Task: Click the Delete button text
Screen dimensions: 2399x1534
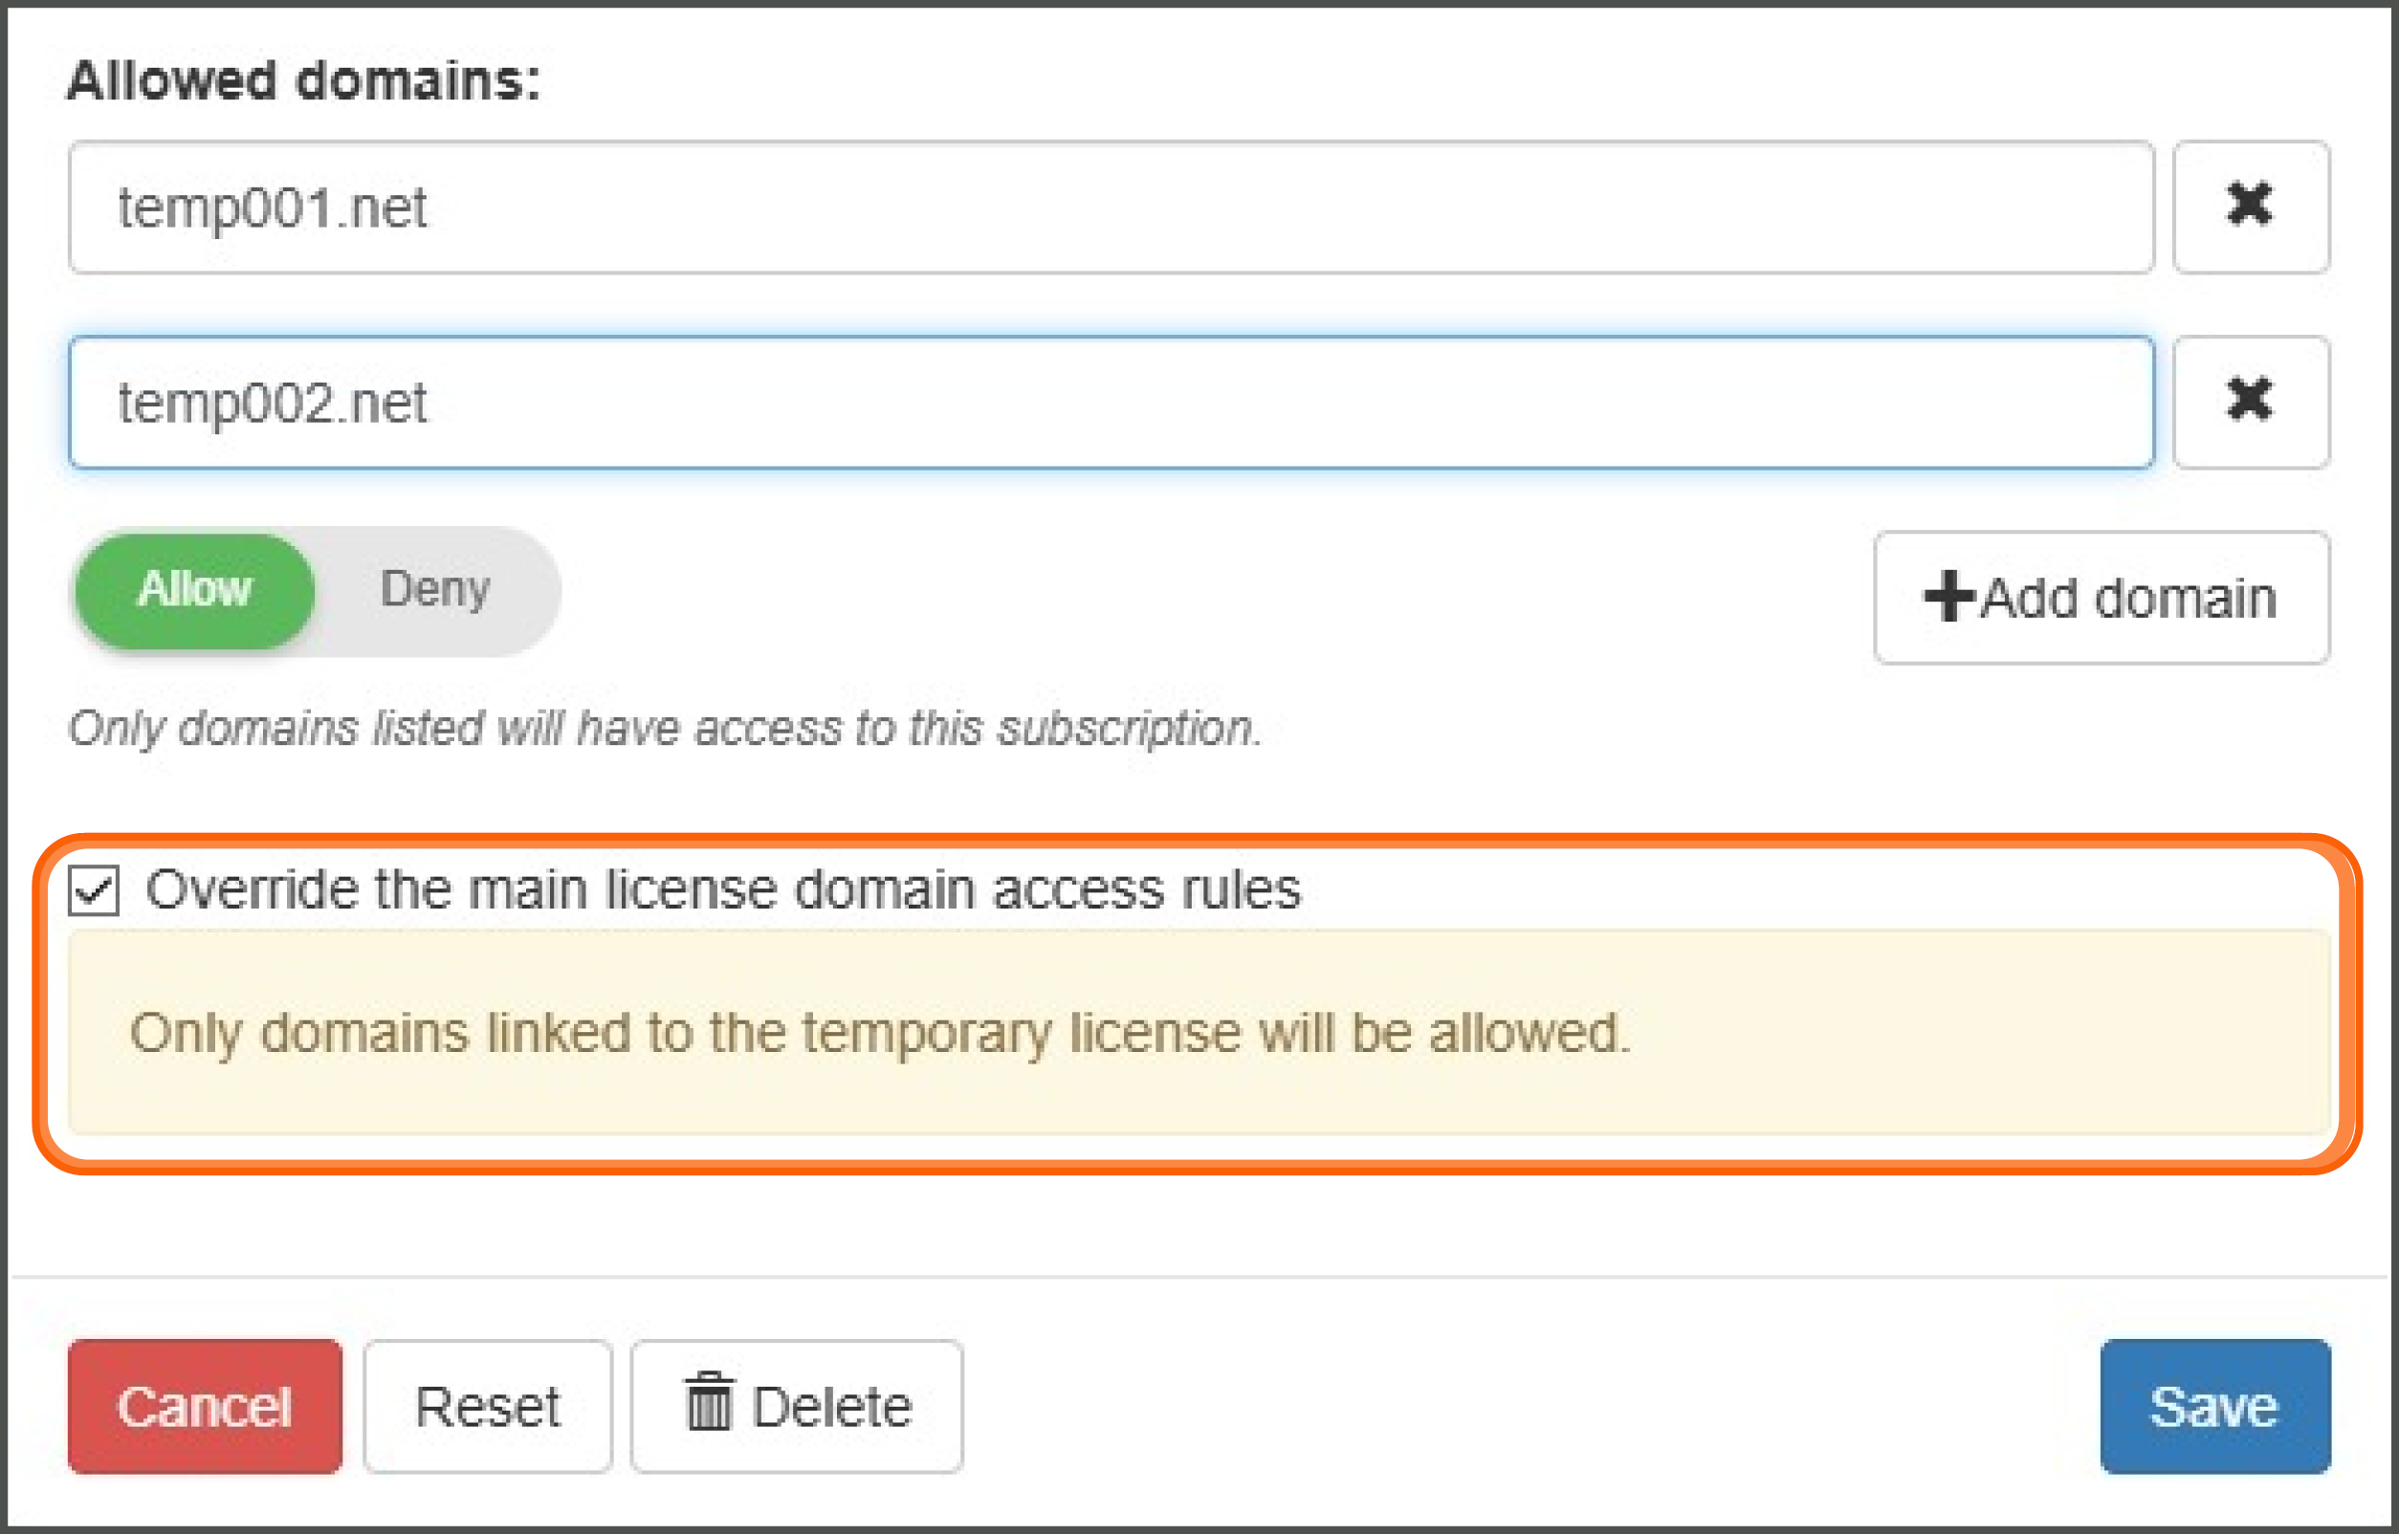Action: (x=832, y=1408)
